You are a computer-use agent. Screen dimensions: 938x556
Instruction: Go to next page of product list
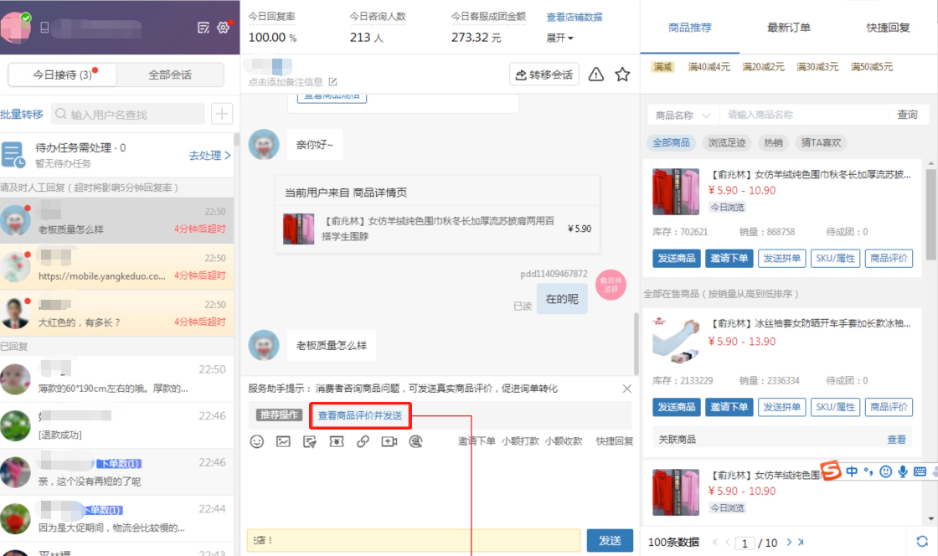click(x=788, y=543)
